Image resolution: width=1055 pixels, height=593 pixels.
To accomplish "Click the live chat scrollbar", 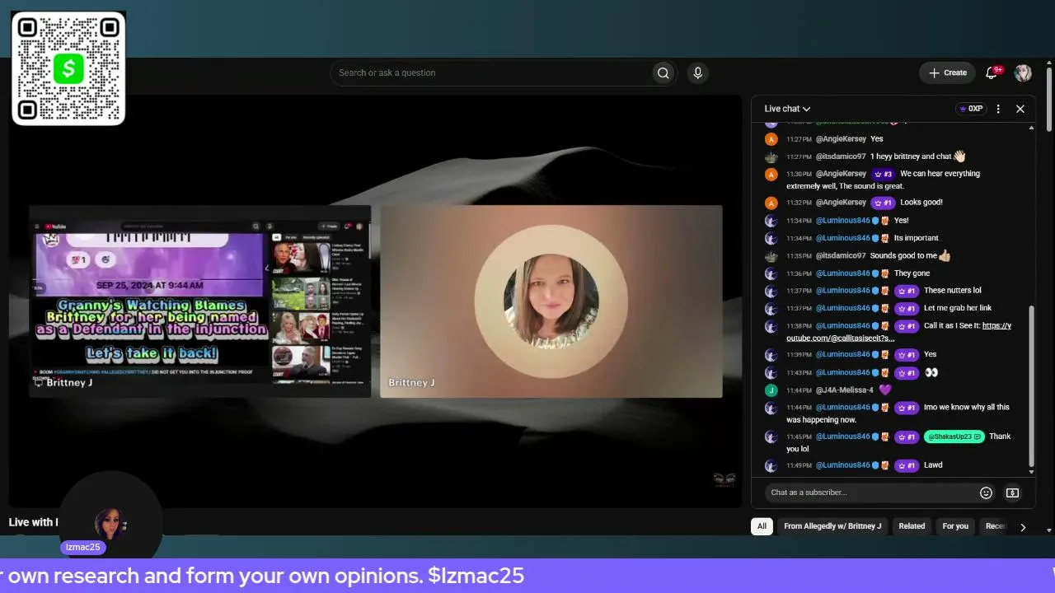I will (x=1031, y=387).
